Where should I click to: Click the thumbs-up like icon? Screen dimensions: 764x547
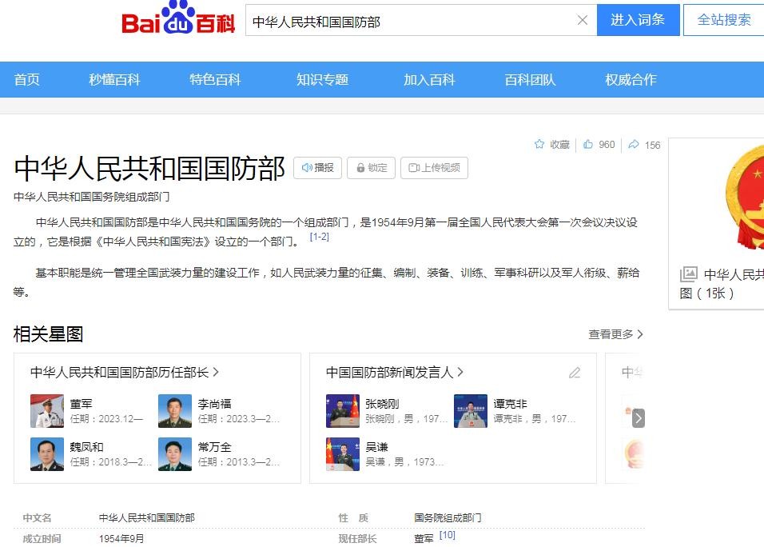coord(588,145)
